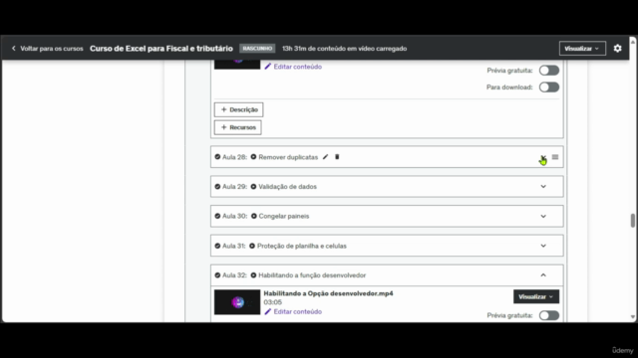638x358 pixels.
Task: Click Editar conteúdo link under Aula 32
Action: (x=297, y=311)
